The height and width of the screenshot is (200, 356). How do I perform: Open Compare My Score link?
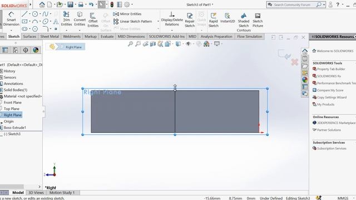click(x=330, y=90)
